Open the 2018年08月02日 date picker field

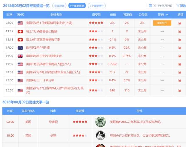coord(160,6)
